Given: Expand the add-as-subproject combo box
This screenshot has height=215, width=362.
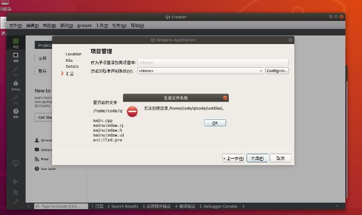Looking at the screenshot, I should 213,62.
